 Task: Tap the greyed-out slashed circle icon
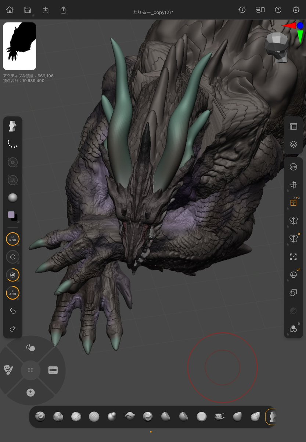[x=293, y=311]
